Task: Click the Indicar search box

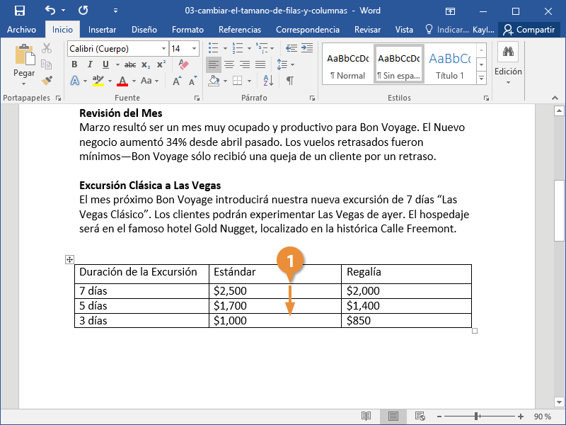Action: point(447,29)
